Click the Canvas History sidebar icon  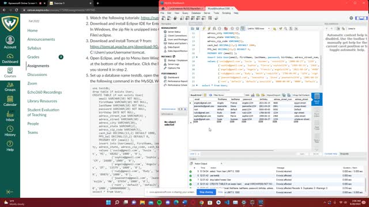point(10,131)
